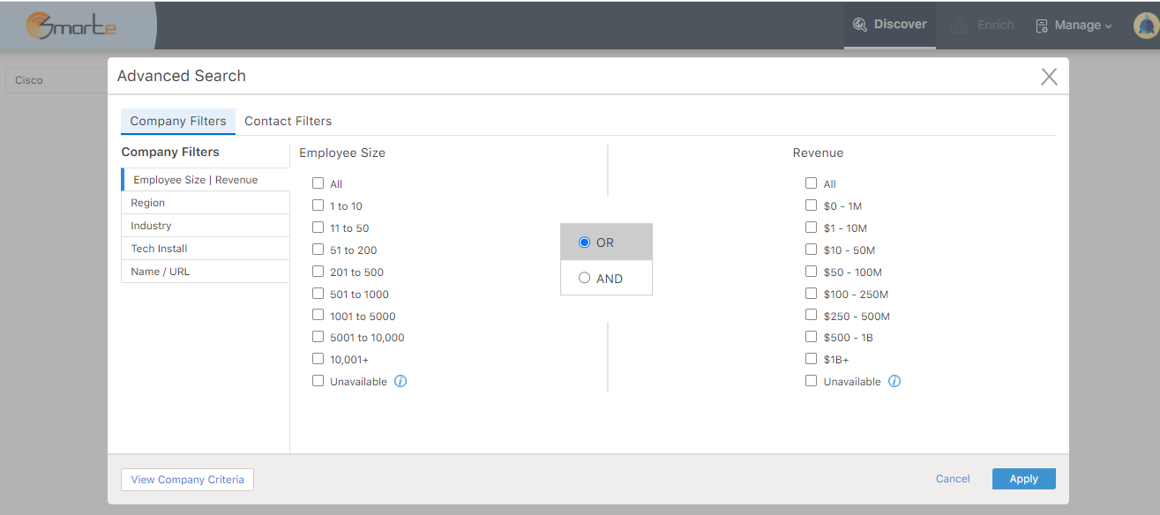Screen dimensions: 1160x515
Task: Click the Manage module icon
Action: click(x=1043, y=25)
